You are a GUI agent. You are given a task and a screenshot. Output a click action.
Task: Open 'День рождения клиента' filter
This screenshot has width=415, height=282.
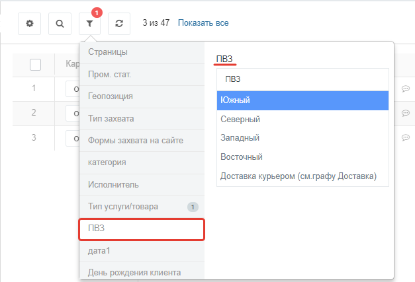(142, 272)
